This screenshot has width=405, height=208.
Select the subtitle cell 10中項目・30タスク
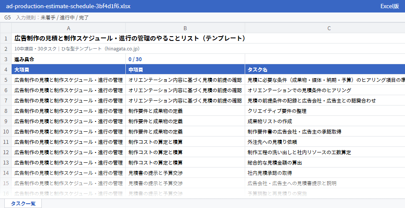pyautogui.click(x=208, y=49)
